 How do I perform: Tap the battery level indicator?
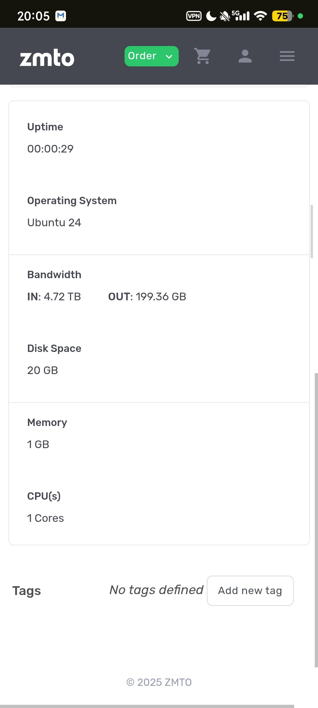click(283, 16)
